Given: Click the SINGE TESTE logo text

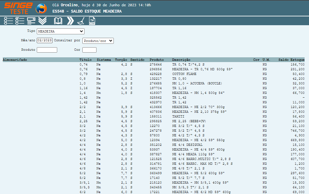Looking at the screenshot, I should click(x=18, y=8).
